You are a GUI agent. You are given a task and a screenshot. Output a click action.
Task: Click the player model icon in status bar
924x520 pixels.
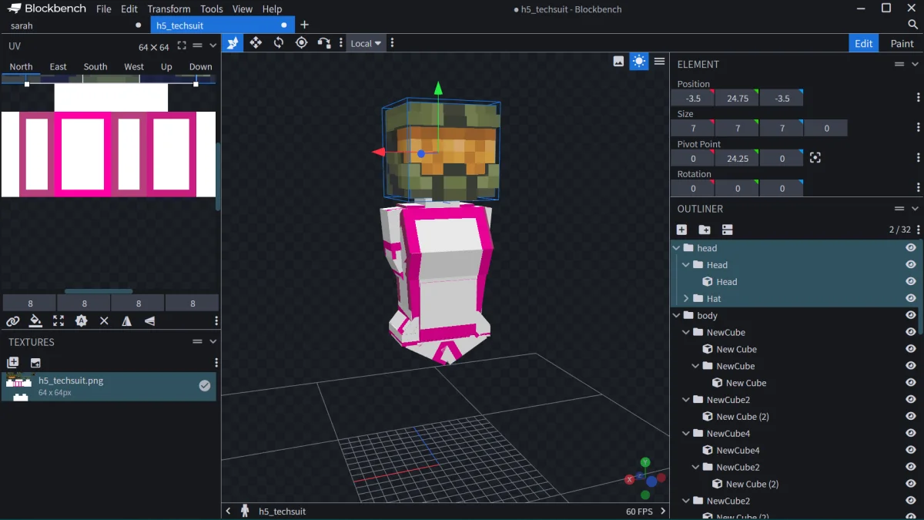coord(245,511)
